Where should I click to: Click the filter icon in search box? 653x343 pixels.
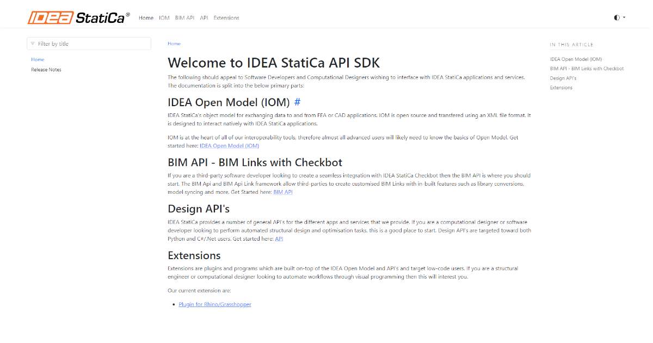[33, 44]
